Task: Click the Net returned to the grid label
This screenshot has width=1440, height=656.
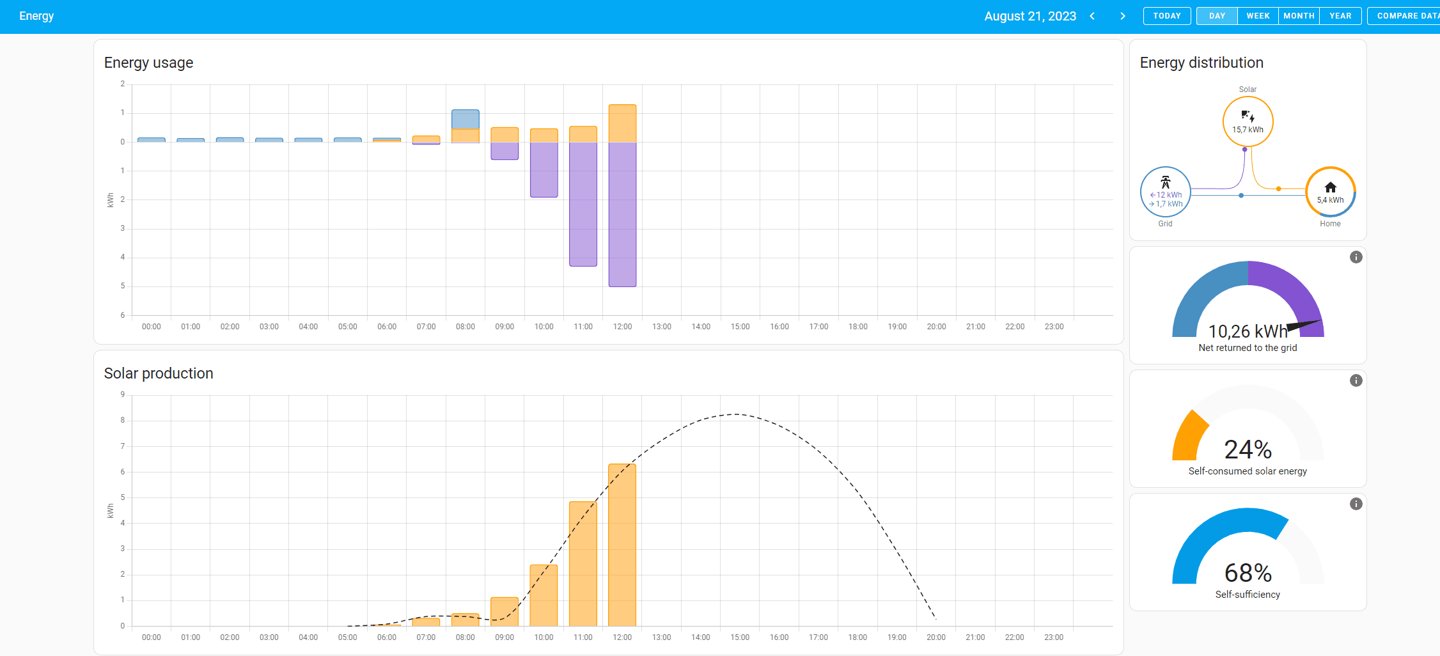Action: 1248,348
